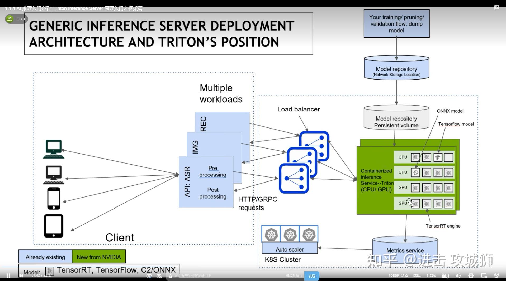Pause the video playback
This screenshot has height=281, width=506.
(8, 275)
